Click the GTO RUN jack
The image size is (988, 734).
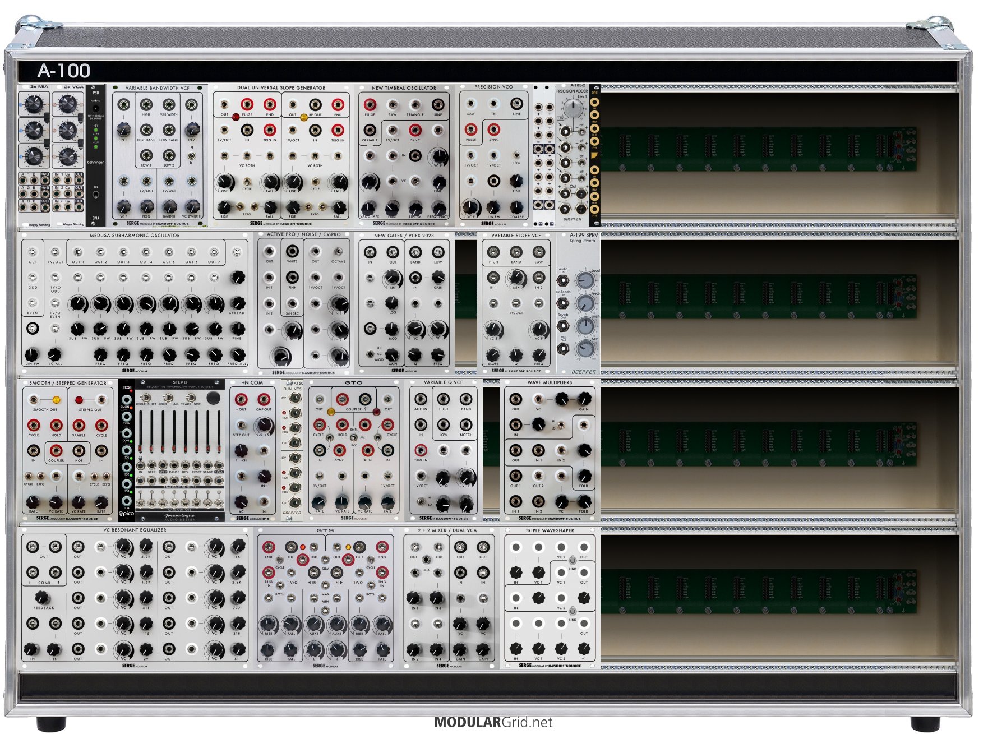368,450
